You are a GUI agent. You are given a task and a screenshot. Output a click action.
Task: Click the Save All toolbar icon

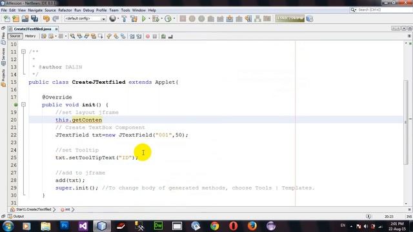pos(34,19)
